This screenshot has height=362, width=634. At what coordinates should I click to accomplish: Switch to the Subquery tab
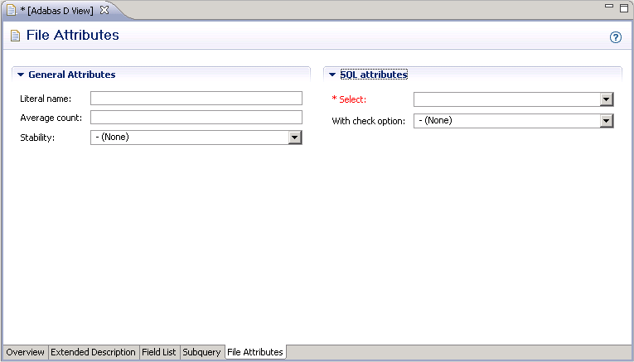click(x=201, y=352)
